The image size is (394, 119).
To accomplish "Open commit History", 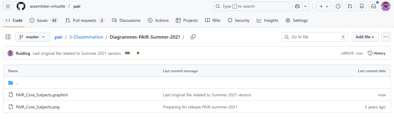I will click(x=377, y=53).
